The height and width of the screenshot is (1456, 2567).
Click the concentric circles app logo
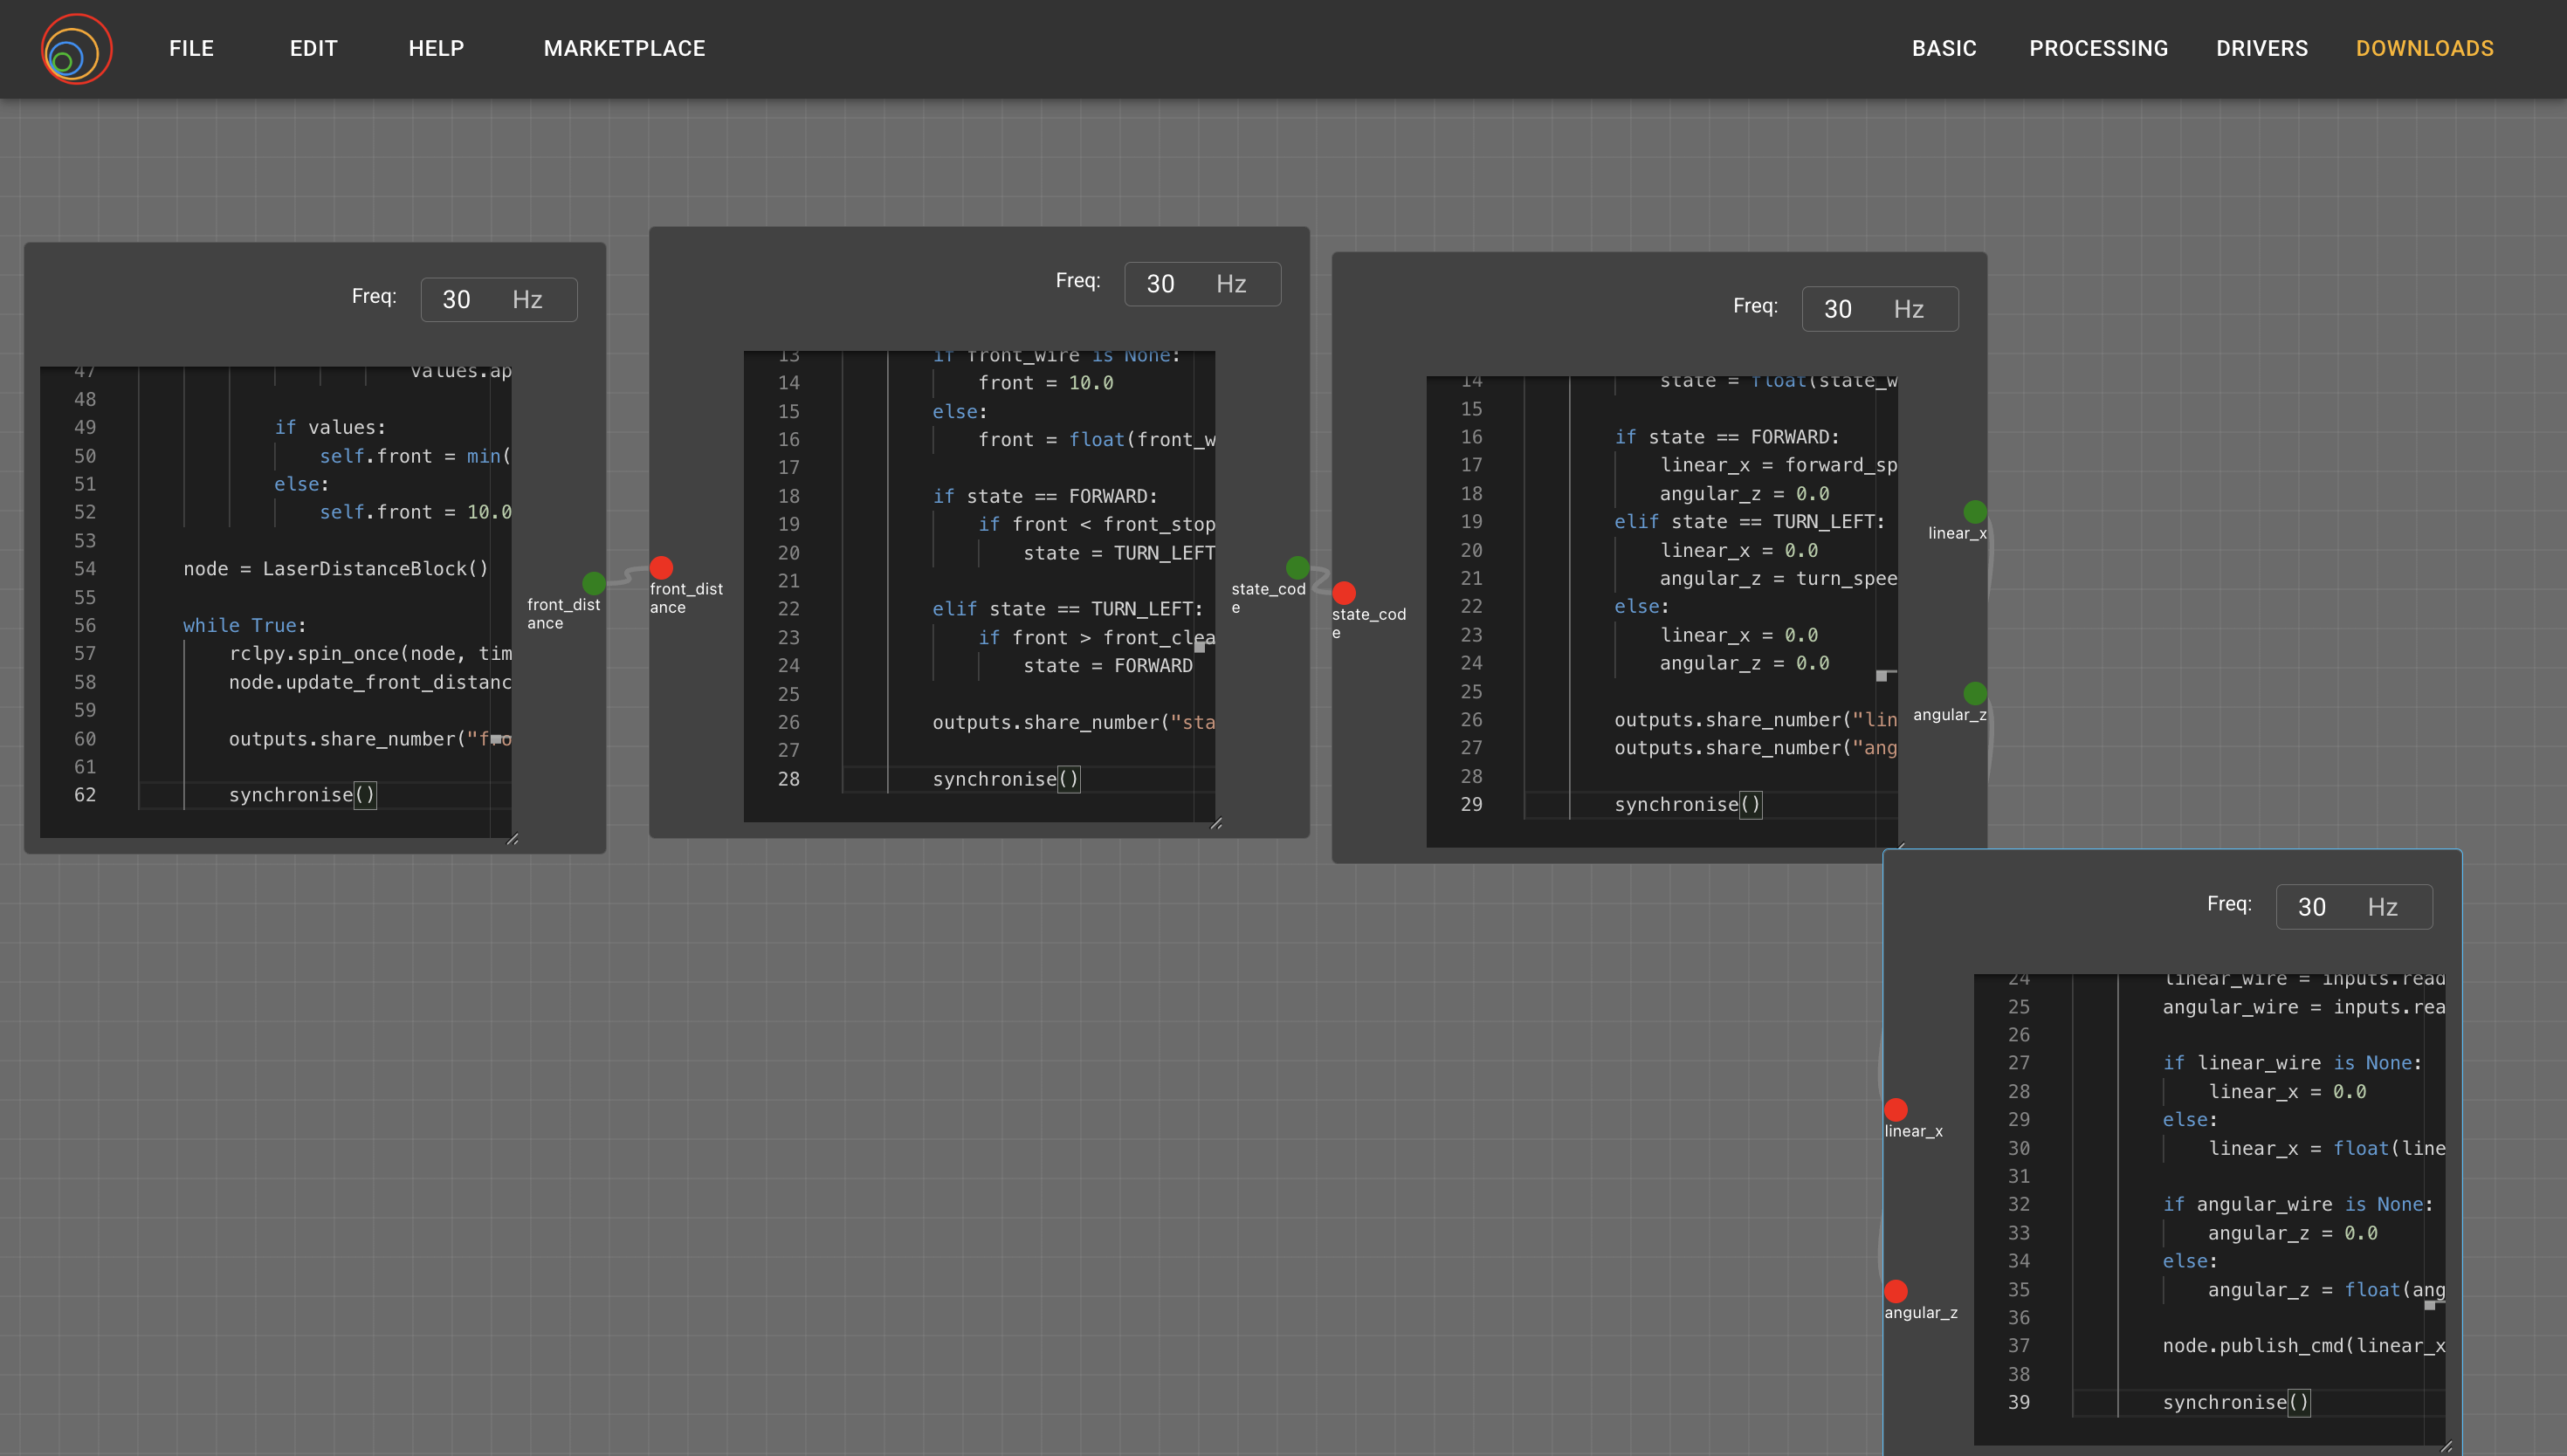pos(77,49)
